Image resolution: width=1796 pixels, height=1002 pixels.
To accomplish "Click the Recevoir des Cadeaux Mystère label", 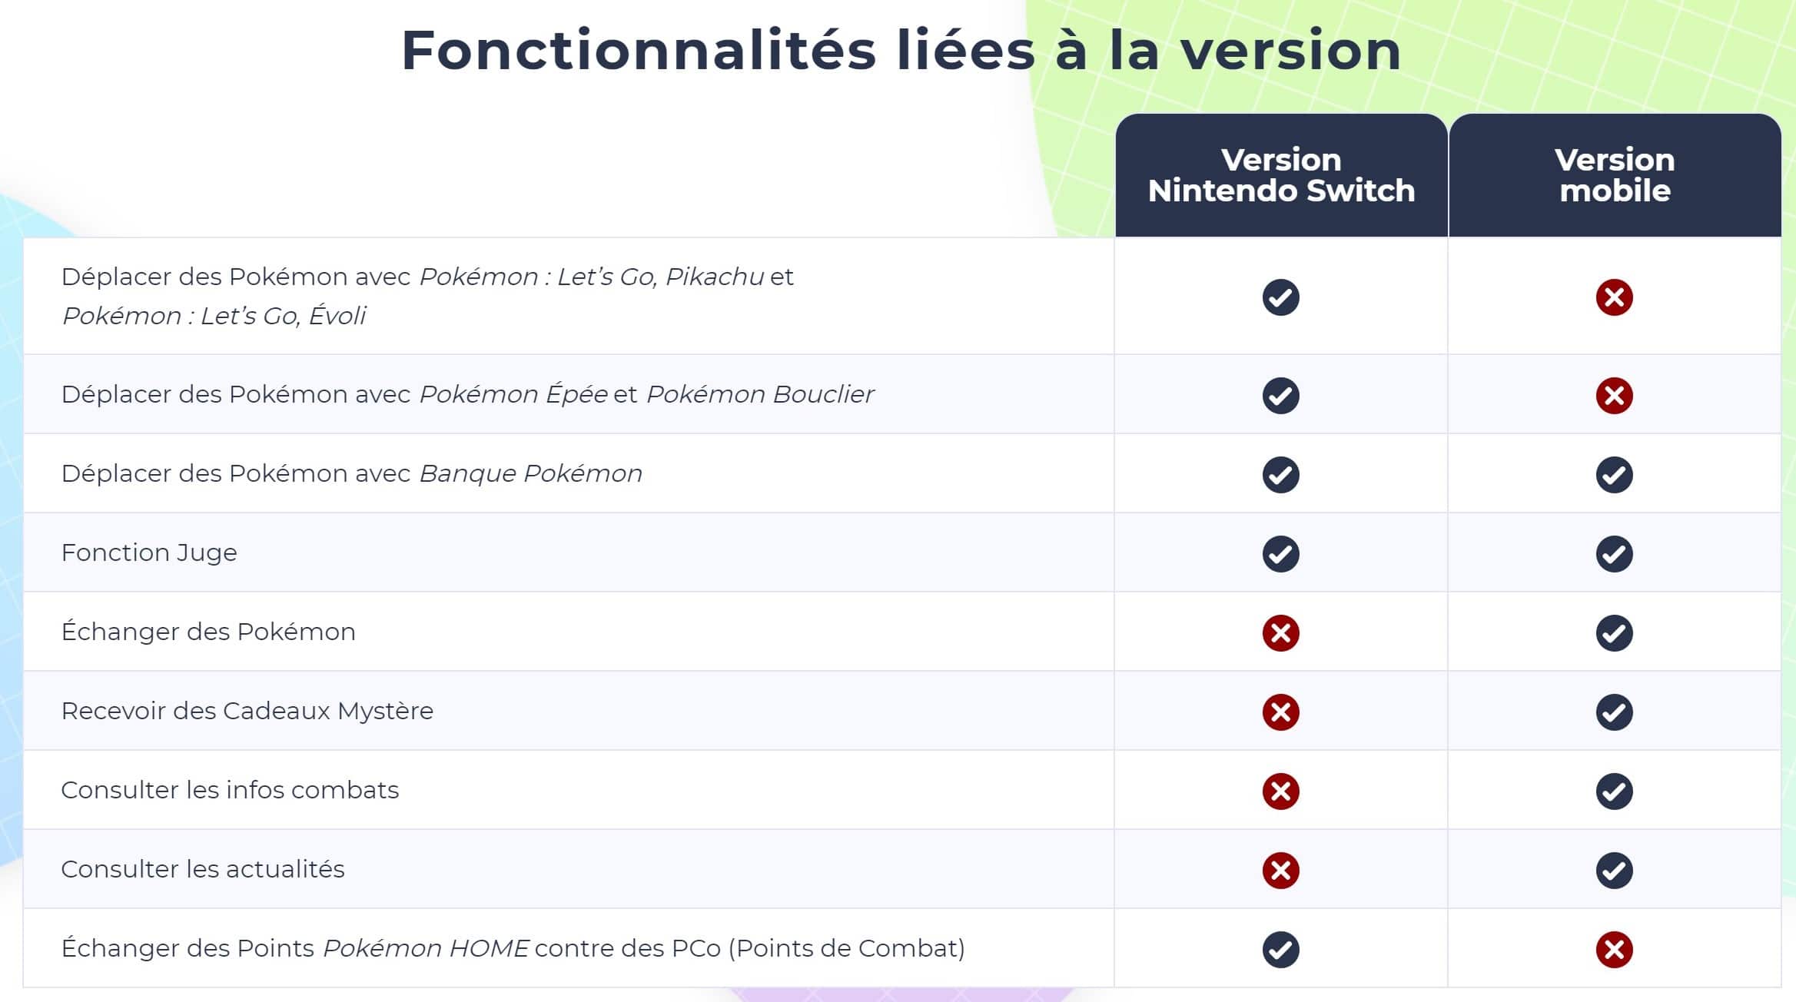I will coord(247,711).
